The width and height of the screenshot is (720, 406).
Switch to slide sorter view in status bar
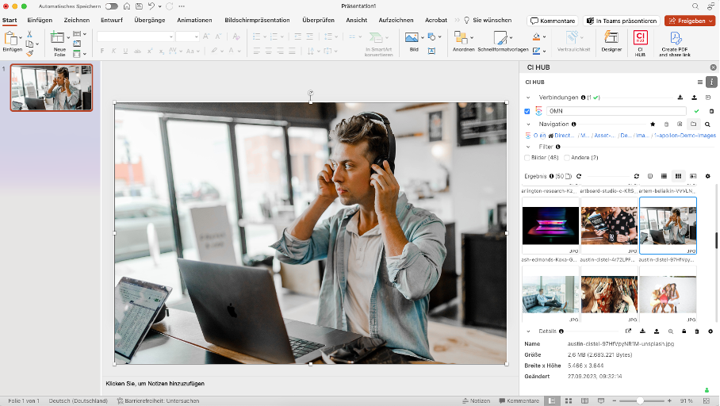coord(569,401)
